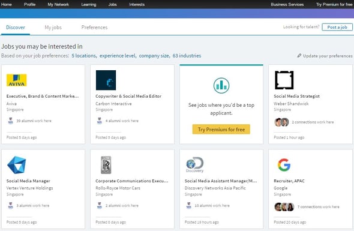Click the Aviva company logo
This screenshot has width=354, height=231.
pos(16,80)
